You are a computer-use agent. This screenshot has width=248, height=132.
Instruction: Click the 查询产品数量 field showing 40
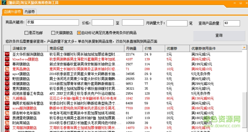pos(232,23)
